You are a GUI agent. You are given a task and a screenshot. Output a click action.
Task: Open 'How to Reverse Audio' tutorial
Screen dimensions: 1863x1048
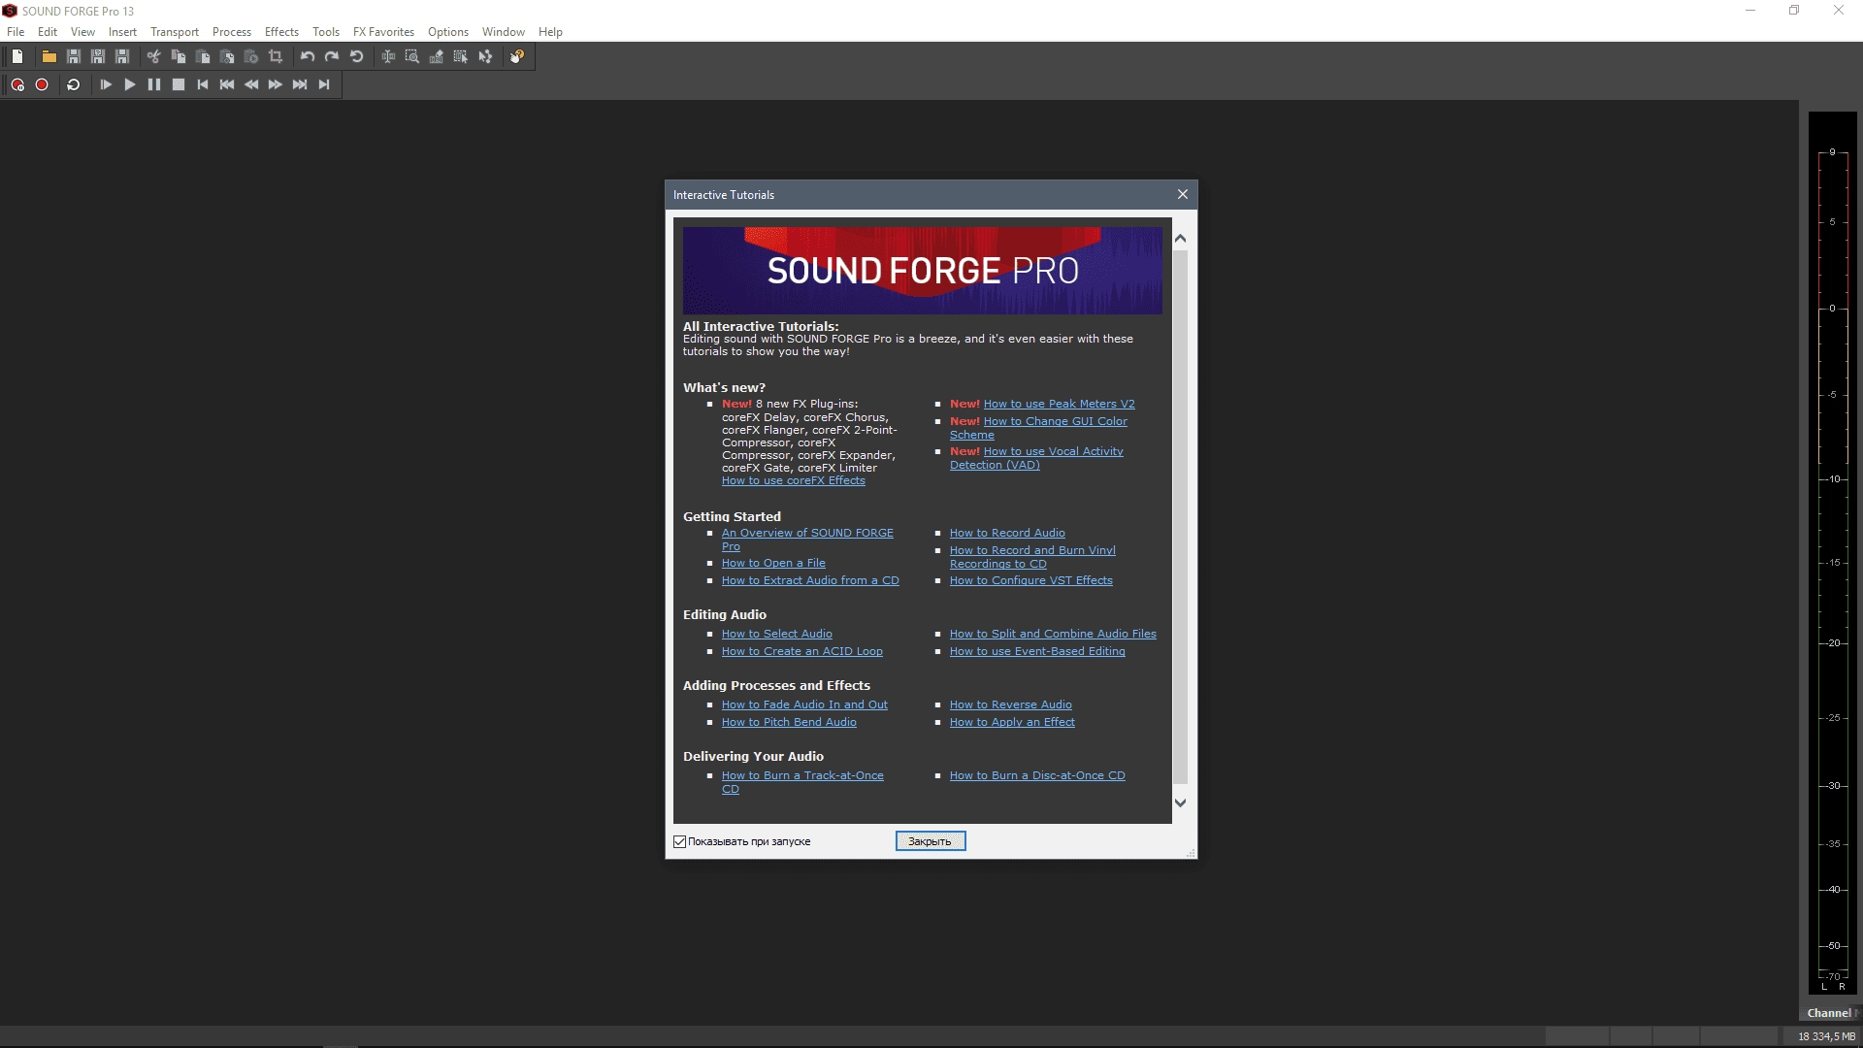pos(1011,704)
